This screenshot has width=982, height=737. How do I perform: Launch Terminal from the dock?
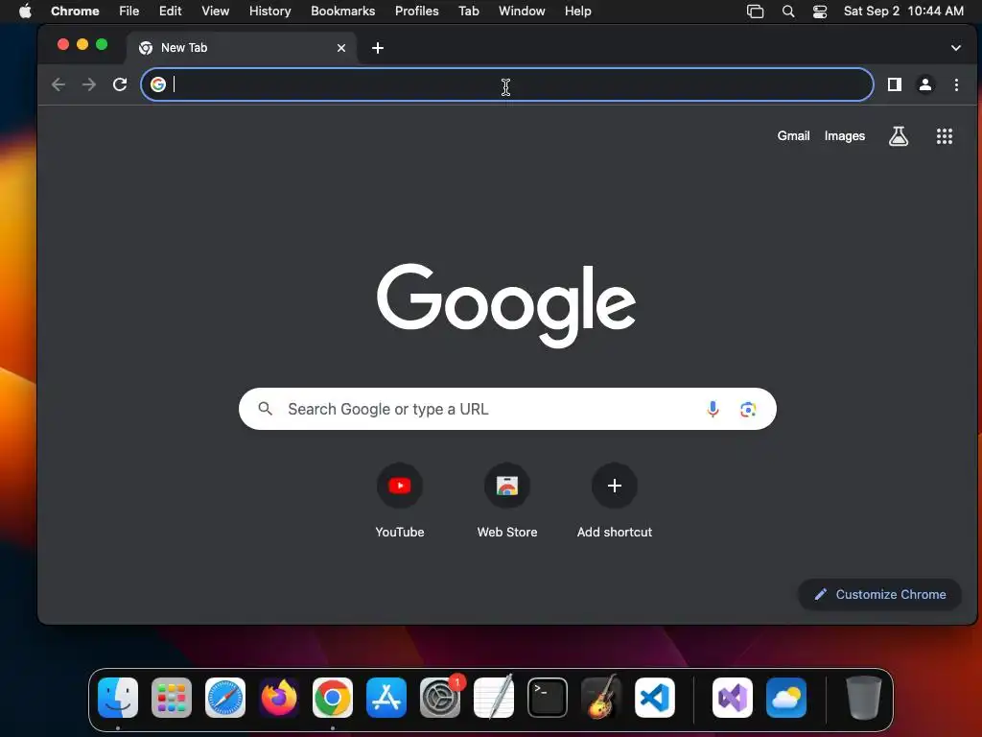pos(548,698)
